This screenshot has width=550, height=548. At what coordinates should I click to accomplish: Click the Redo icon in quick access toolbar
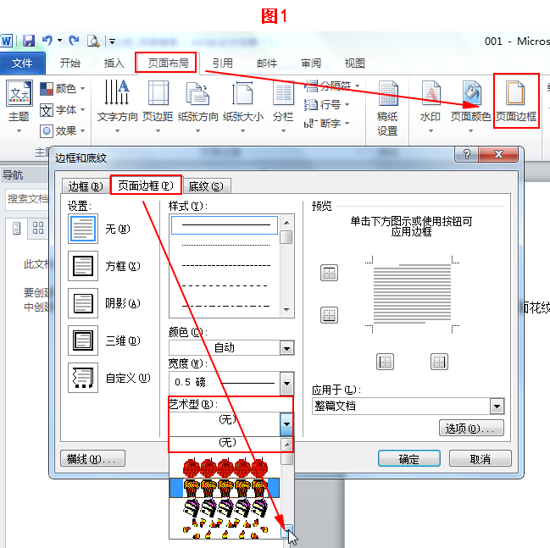[x=74, y=41]
